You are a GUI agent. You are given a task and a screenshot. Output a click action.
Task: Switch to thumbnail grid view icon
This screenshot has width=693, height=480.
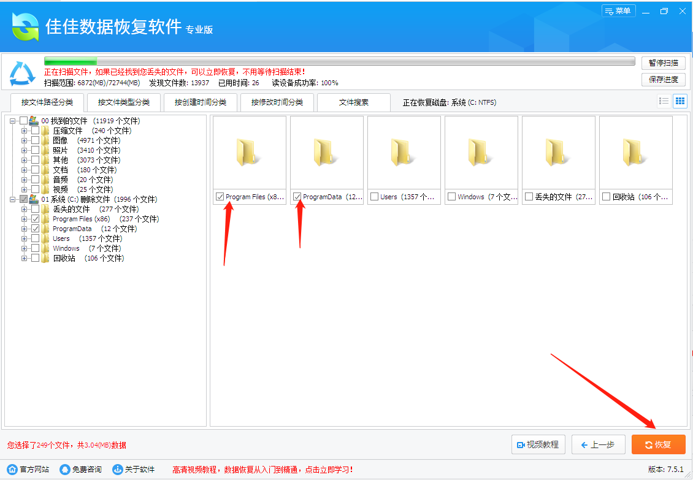coord(680,101)
